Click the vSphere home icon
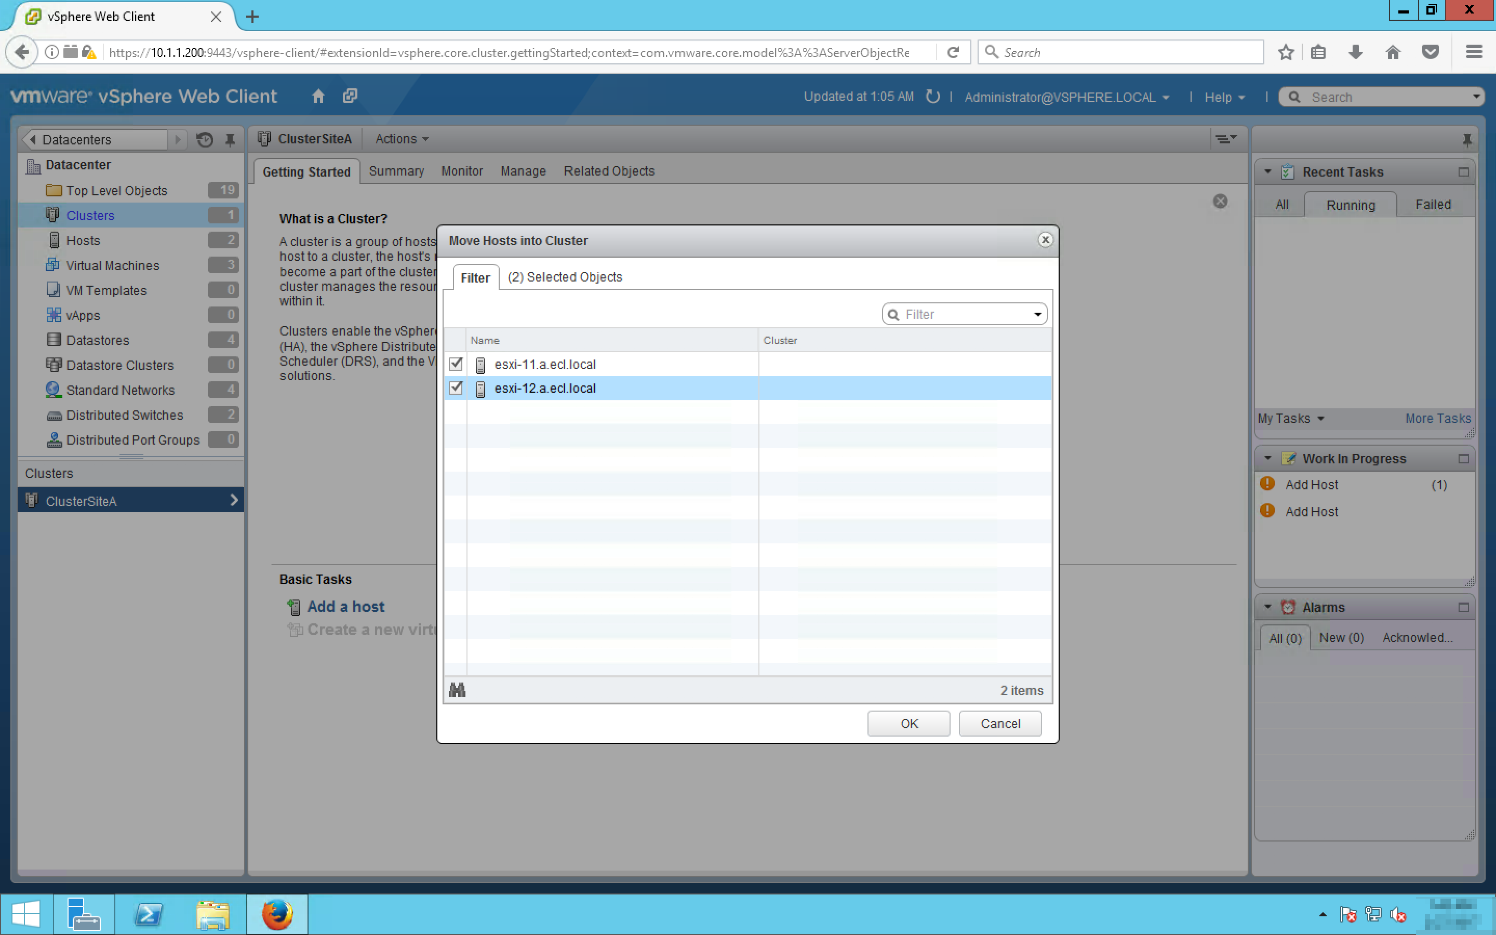 (318, 97)
